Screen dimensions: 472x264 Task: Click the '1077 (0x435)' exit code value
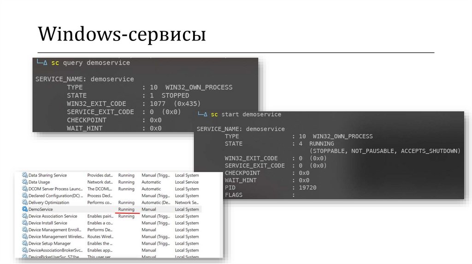175,103
